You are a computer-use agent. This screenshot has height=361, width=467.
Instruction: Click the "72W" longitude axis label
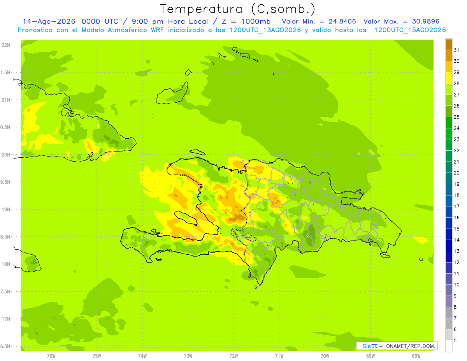[233, 356]
